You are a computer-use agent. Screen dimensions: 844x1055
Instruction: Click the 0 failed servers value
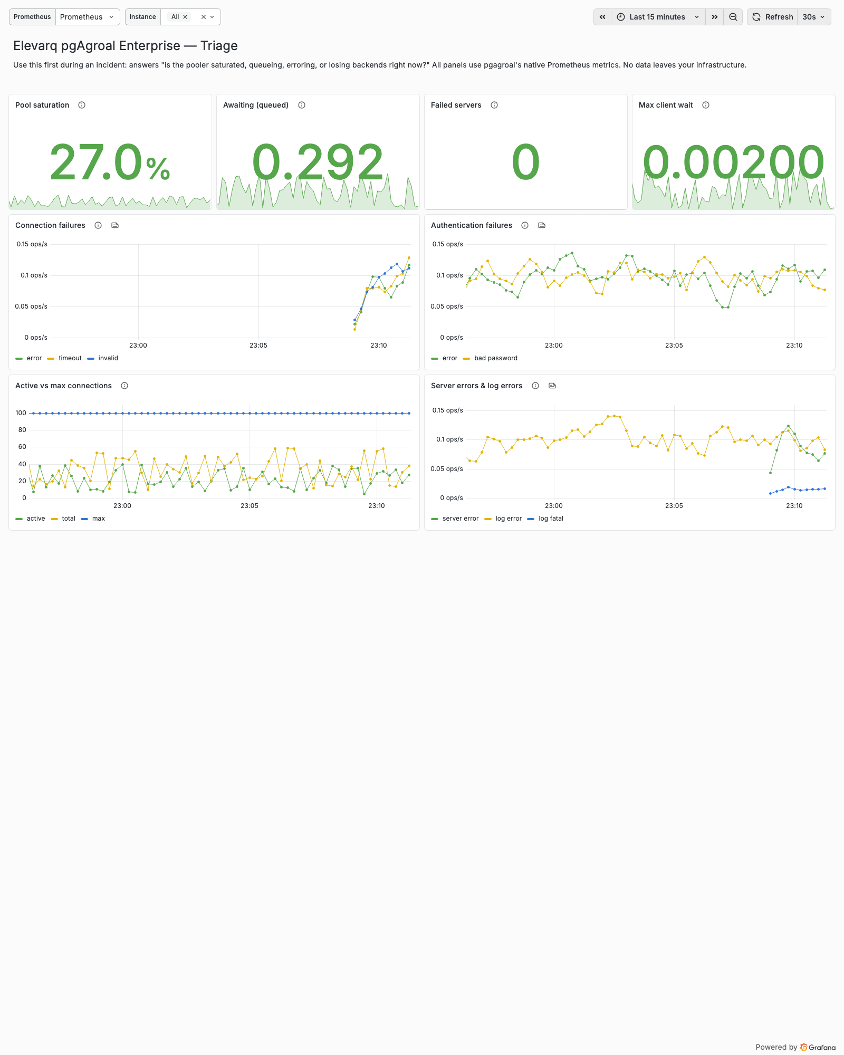(526, 162)
